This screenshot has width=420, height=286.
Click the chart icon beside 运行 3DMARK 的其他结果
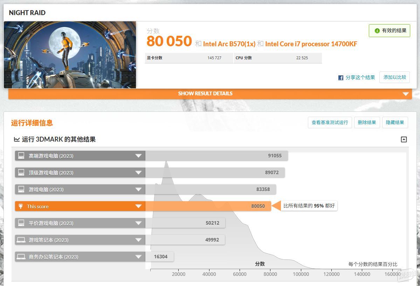pos(16,139)
